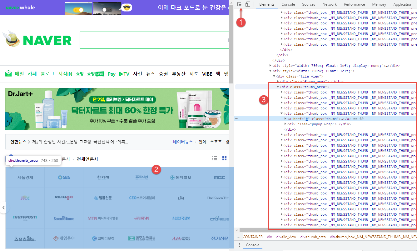Select div.tile_view in the breadcrumb bar
This screenshot has height=251, width=417.
point(286,237)
